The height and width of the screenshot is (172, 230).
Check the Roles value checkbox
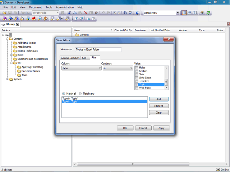tap(137, 68)
